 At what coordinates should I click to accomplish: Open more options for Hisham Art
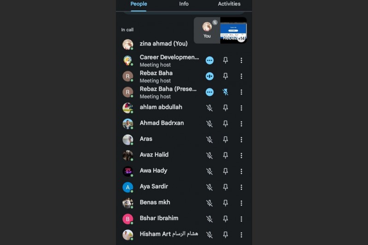pos(241,234)
